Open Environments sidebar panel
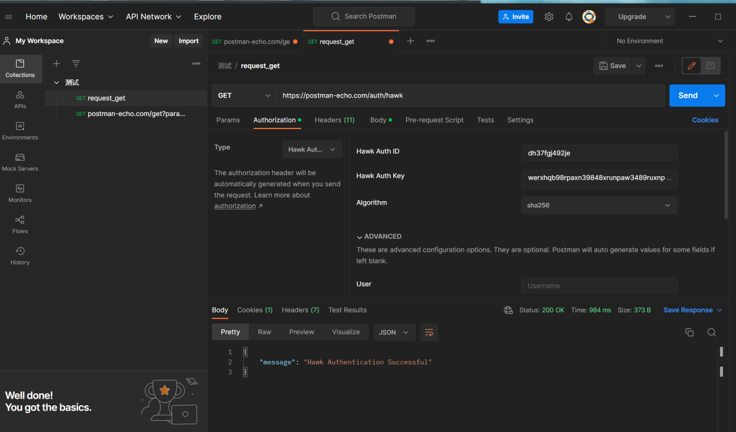The height and width of the screenshot is (432, 736). [20, 131]
